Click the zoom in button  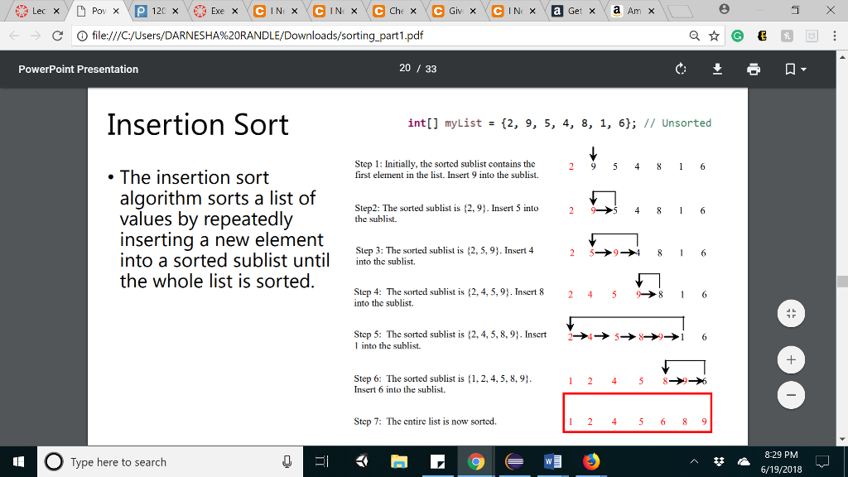791,359
